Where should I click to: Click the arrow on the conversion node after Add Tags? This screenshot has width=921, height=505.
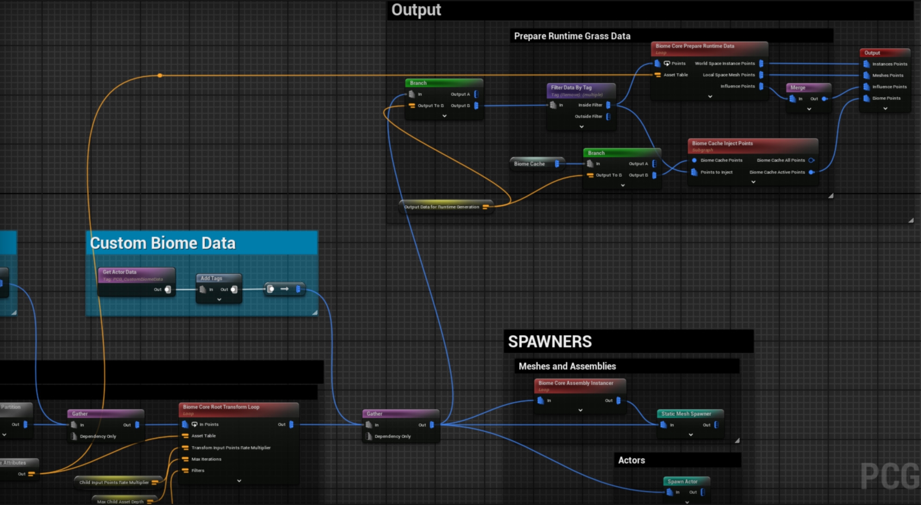tap(284, 289)
